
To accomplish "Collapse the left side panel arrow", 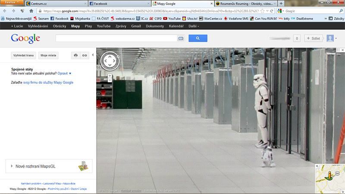I will pyautogui.click(x=93, y=55).
